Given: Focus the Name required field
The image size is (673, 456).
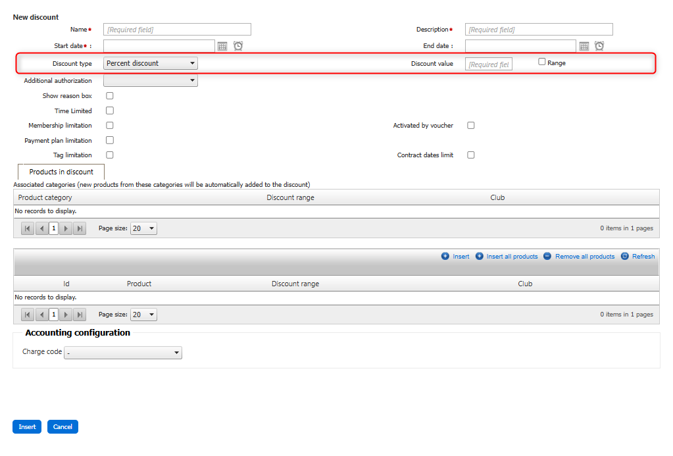Looking at the screenshot, I should coord(177,30).
